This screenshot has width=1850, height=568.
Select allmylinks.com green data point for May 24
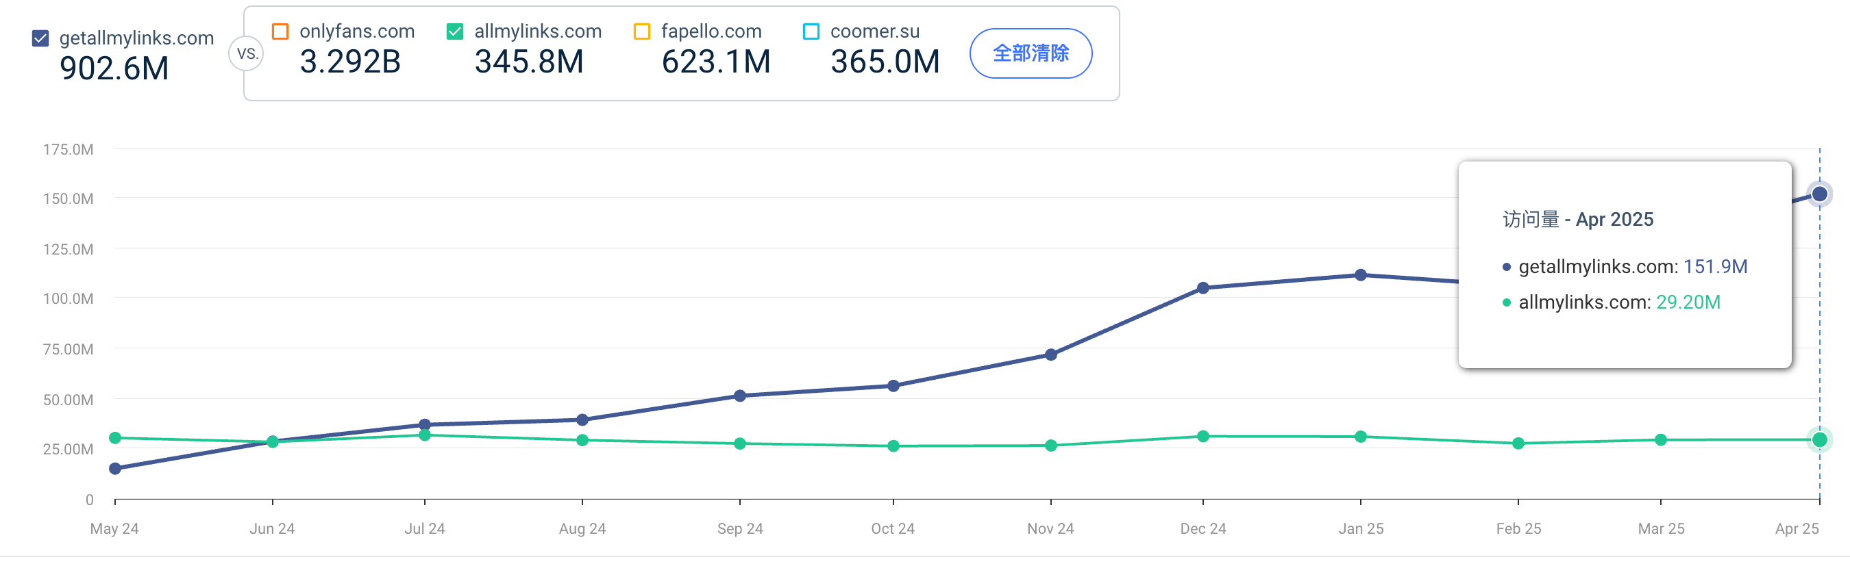coord(115,437)
